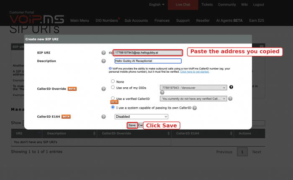Click the Previous pagination button
The height and width of the screenshot is (180, 293).
(224, 152)
